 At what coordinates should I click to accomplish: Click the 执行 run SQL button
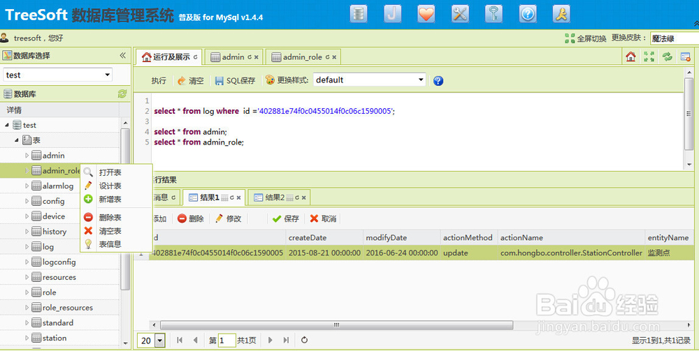click(158, 80)
